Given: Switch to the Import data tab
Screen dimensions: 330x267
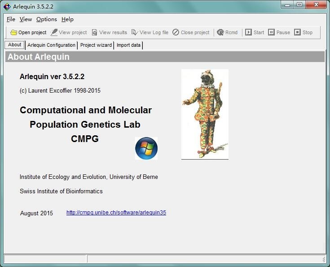Looking at the screenshot, I should coord(128,45).
